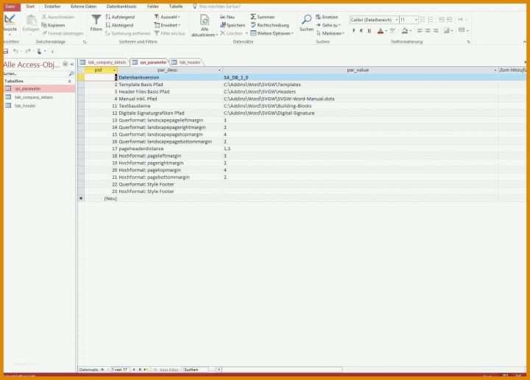Open the Markieren dropdown
This screenshot has height=380, width=530.
tap(331, 33)
